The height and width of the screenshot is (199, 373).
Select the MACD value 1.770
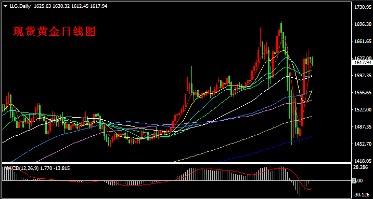(x=46, y=168)
